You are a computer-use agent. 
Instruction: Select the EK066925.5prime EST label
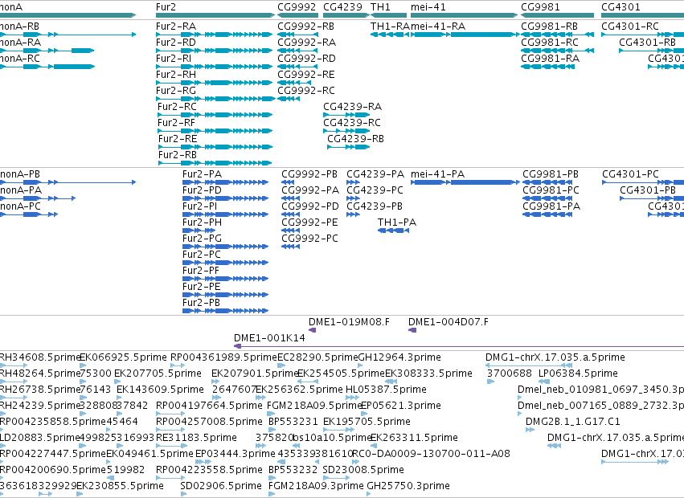[x=124, y=357]
